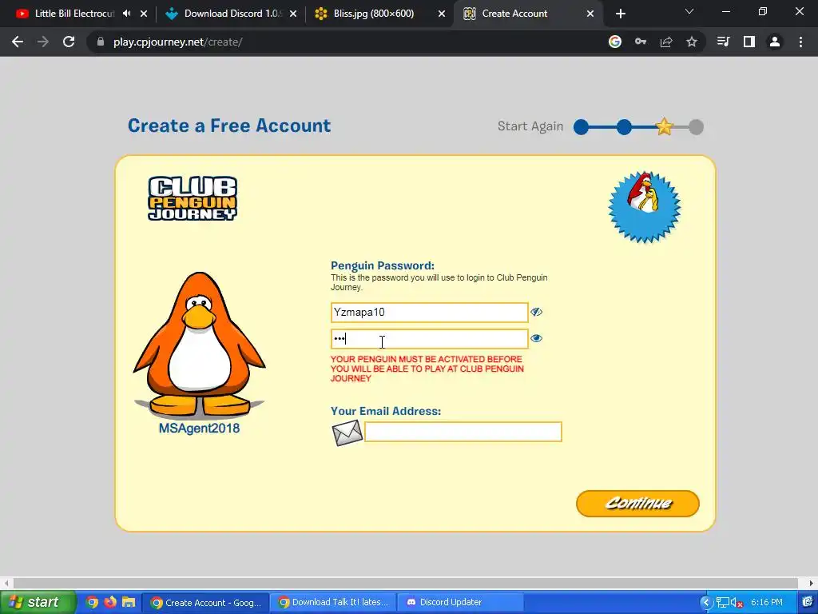Click the network tray icon
This screenshot has height=614, width=818.
(722, 603)
